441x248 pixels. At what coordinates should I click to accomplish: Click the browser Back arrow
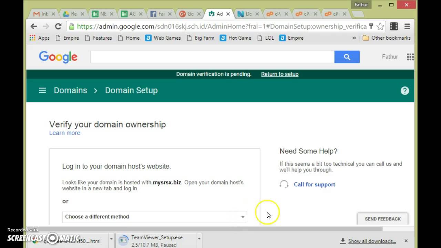(x=33, y=26)
